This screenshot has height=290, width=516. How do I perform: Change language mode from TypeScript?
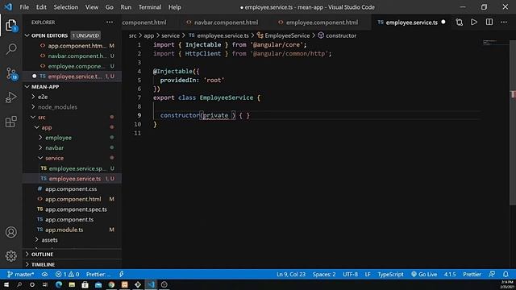(x=390, y=274)
